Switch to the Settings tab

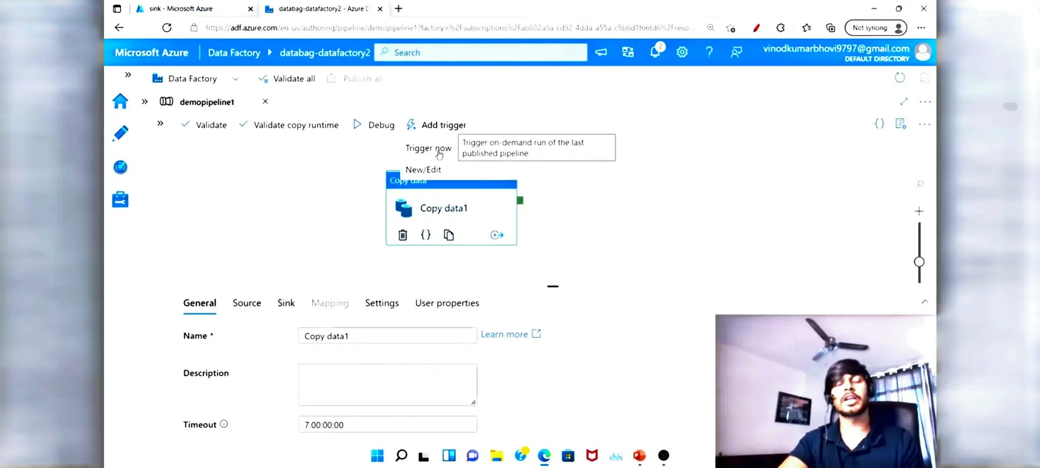[382, 303]
